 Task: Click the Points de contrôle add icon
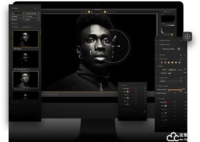pos(179,49)
